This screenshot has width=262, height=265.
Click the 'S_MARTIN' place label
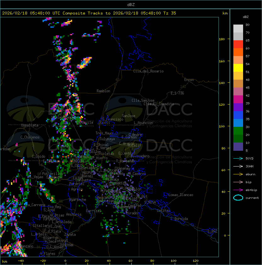(x=119, y=183)
